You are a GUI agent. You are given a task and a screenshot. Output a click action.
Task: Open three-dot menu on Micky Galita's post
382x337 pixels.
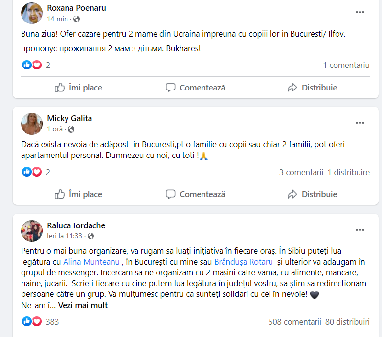click(x=360, y=123)
